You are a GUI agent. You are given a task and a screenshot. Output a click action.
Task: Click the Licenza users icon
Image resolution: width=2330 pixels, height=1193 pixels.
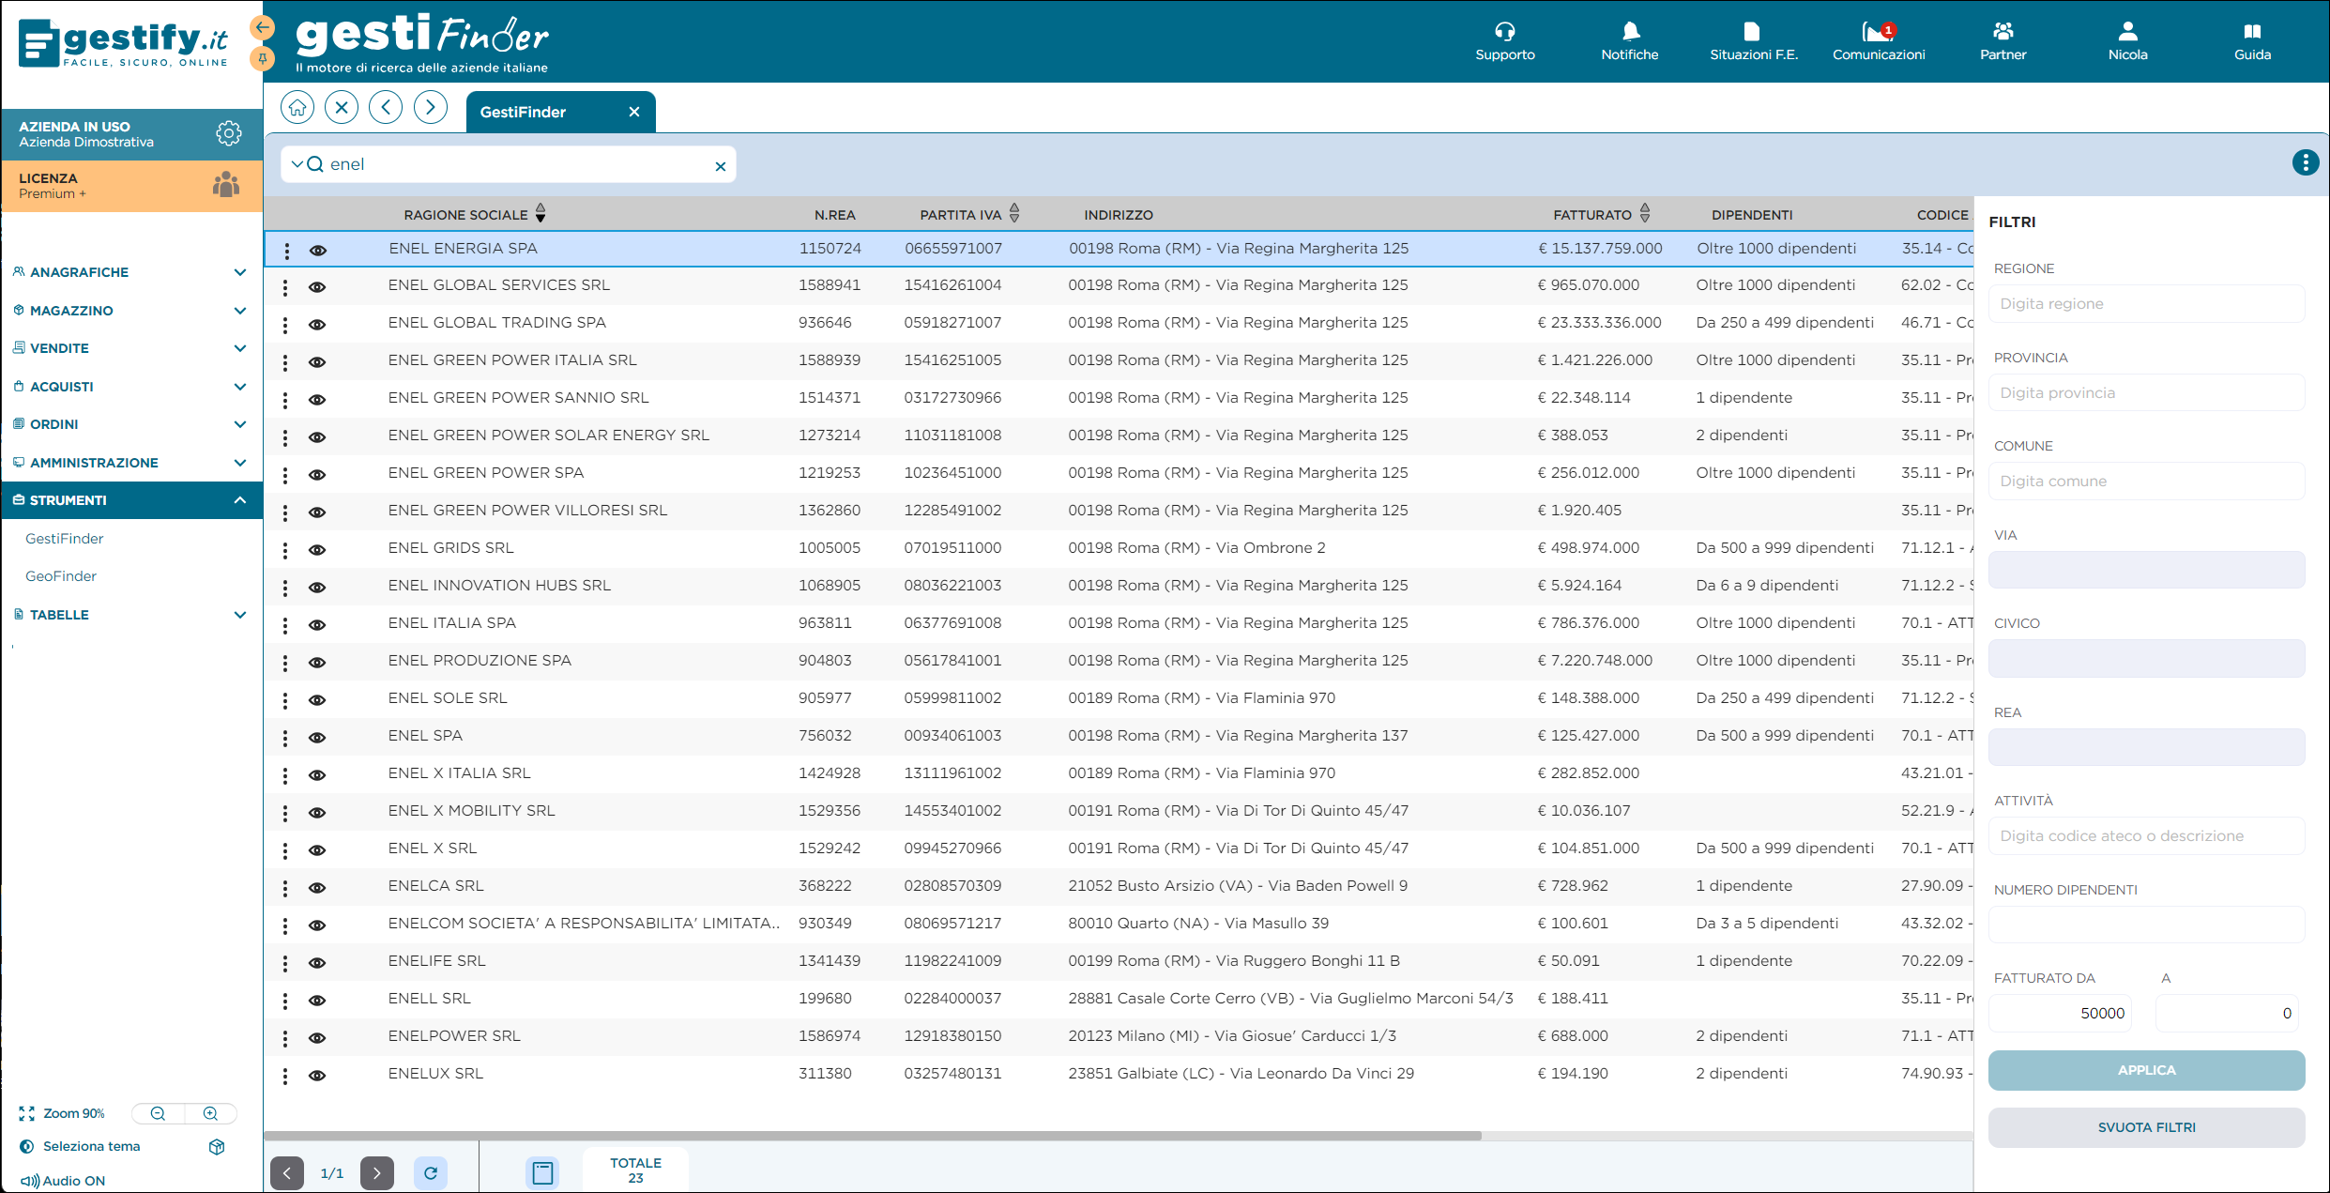tap(226, 185)
